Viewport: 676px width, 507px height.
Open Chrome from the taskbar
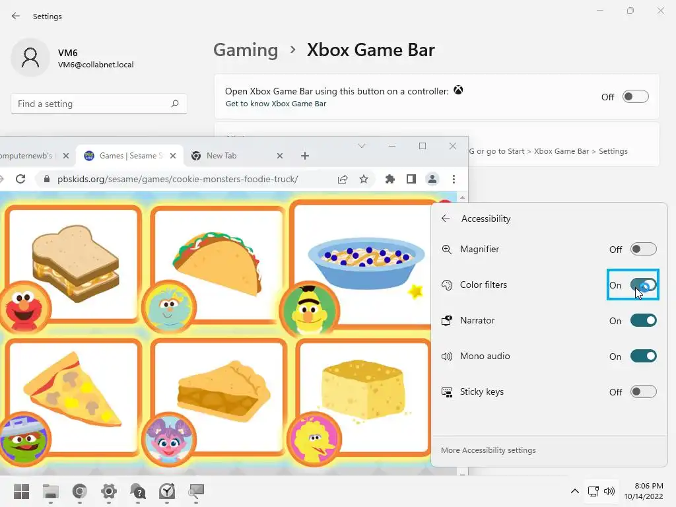(x=79, y=491)
